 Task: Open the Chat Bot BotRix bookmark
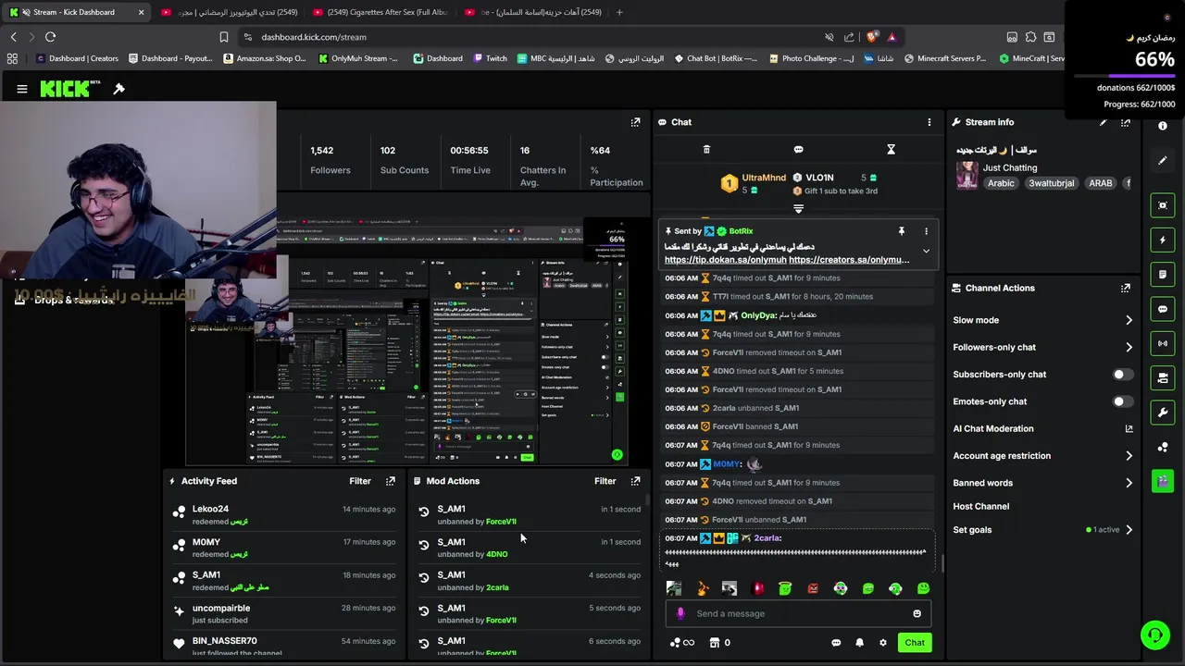tap(715, 58)
